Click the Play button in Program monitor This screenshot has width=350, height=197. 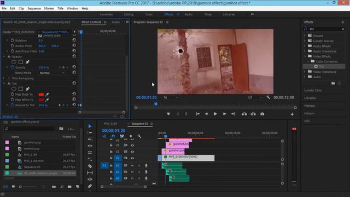[215, 114]
